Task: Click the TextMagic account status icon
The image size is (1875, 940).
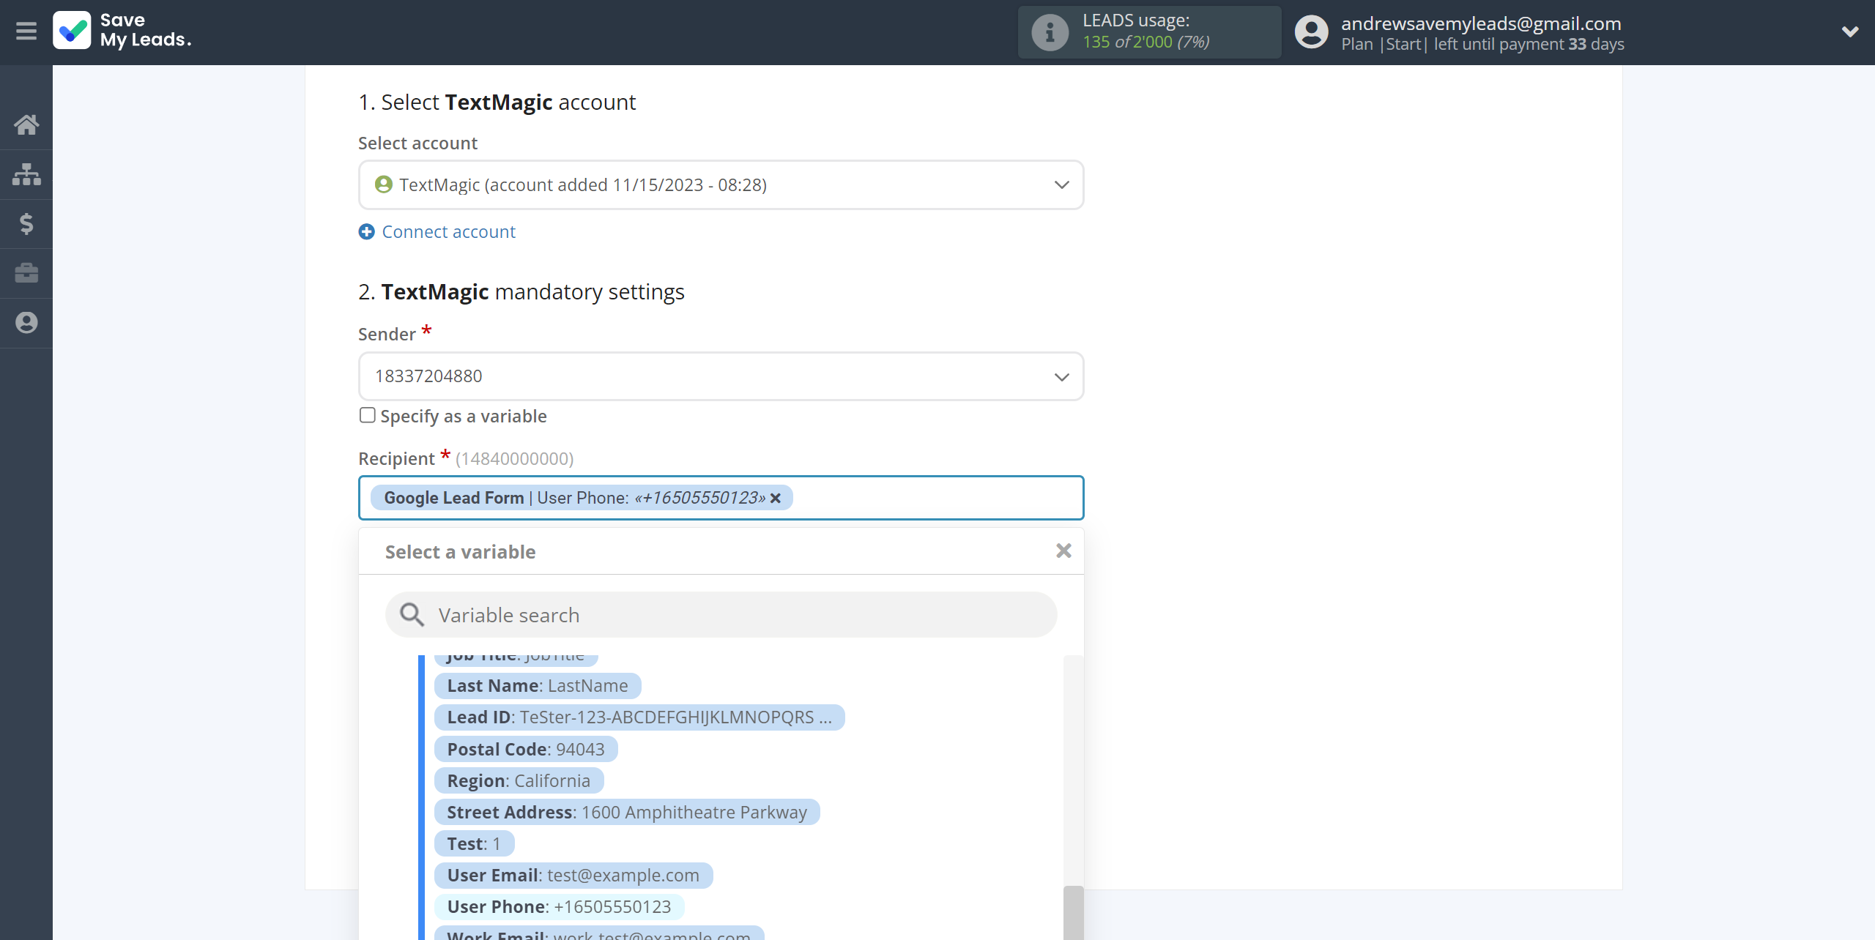Action: [383, 184]
